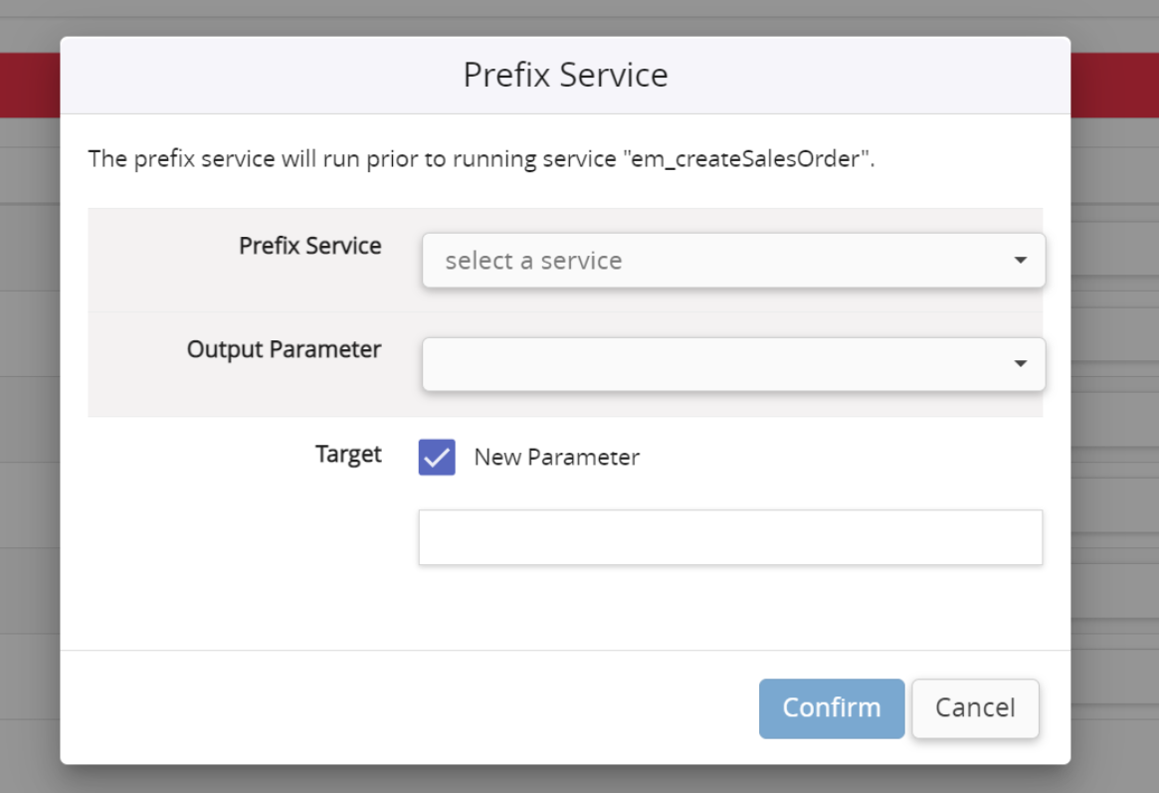Confirm the prefix service configuration

pos(832,707)
